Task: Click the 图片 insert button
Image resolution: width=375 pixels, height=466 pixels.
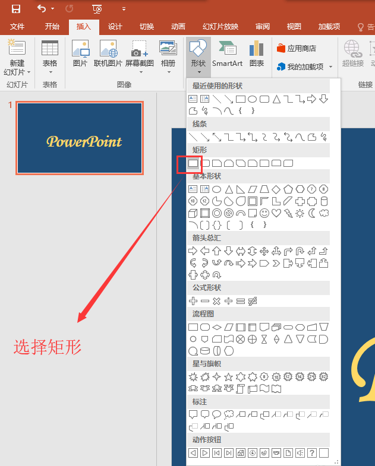Action: (x=80, y=53)
